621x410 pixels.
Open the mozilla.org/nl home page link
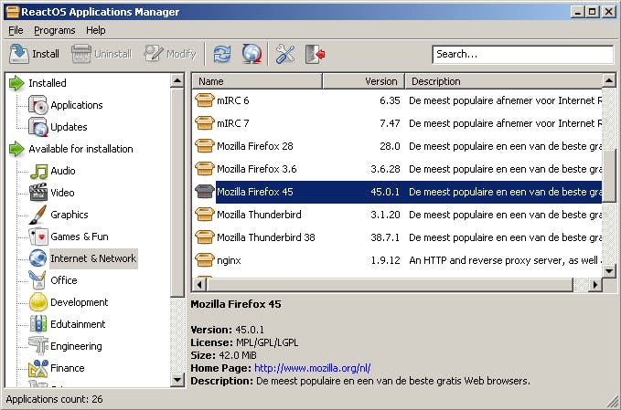(313, 368)
